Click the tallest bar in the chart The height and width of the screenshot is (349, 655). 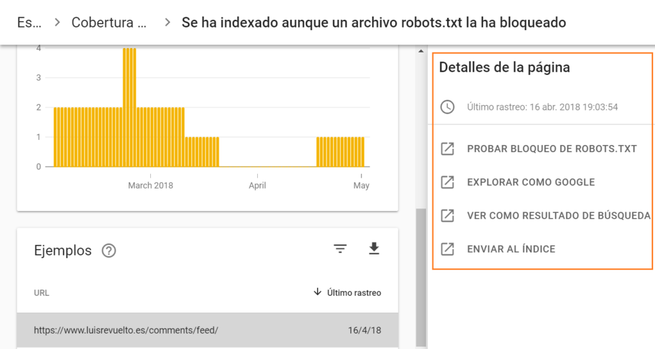coord(129,107)
